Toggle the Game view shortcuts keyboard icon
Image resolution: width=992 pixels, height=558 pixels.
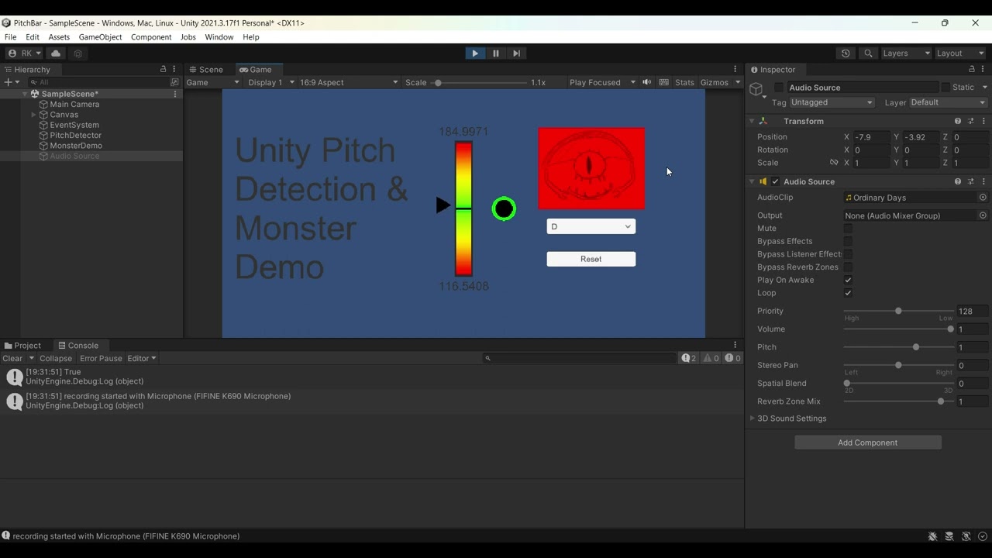coord(663,82)
